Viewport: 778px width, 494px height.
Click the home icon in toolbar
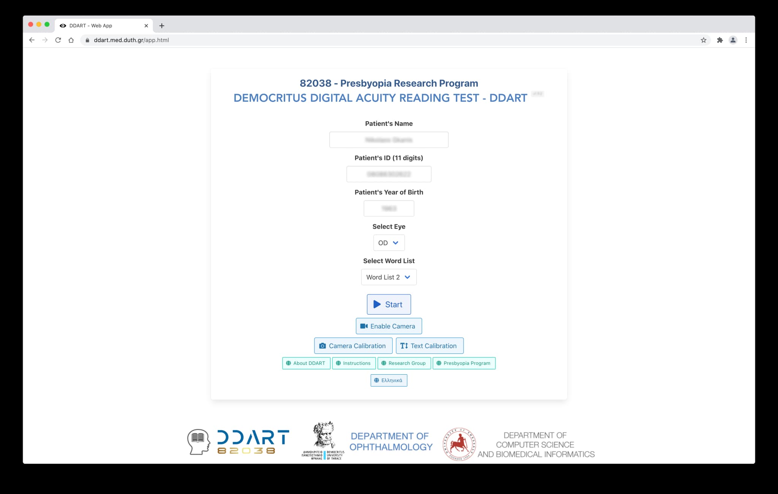pos(71,40)
